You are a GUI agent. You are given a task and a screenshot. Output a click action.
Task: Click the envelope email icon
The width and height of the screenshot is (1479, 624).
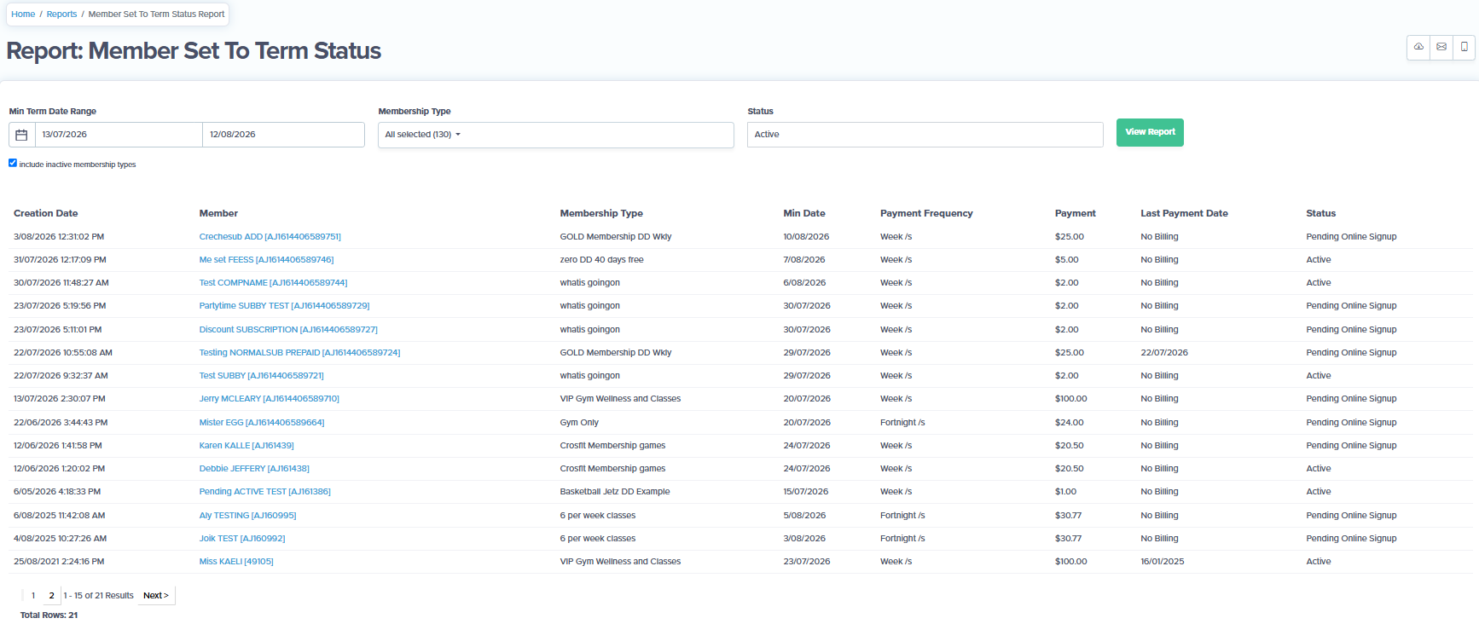click(x=1441, y=47)
